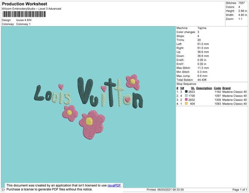The image size is (249, 193).
Task: Click the Max Stitch value 11.2 mm
Action: pos(203,68)
